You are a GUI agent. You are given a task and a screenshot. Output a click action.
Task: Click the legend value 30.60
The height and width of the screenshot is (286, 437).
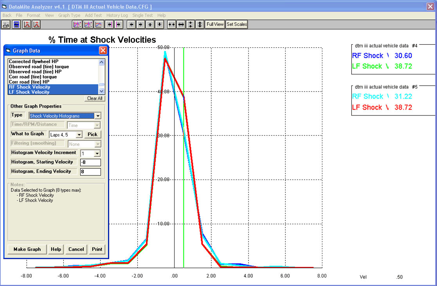403,56
